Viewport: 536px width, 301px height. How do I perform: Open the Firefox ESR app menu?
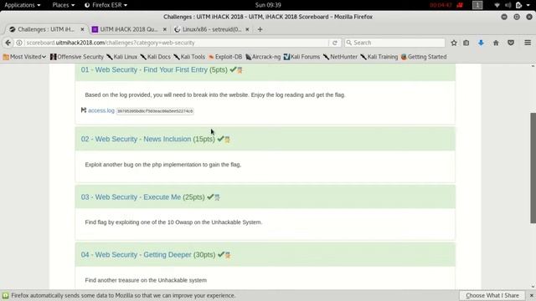pyautogui.click(x=106, y=5)
